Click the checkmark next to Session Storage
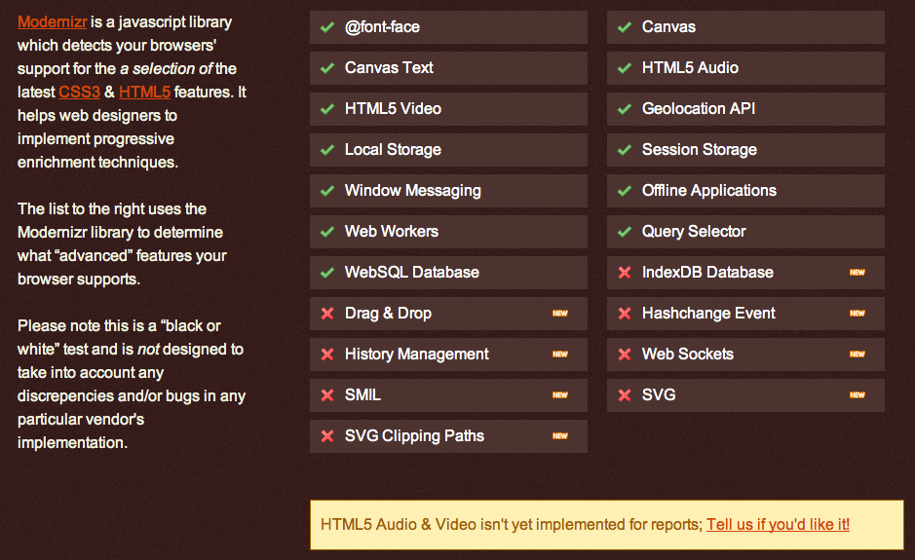Viewport: 915px width, 560px height. pyautogui.click(x=625, y=150)
